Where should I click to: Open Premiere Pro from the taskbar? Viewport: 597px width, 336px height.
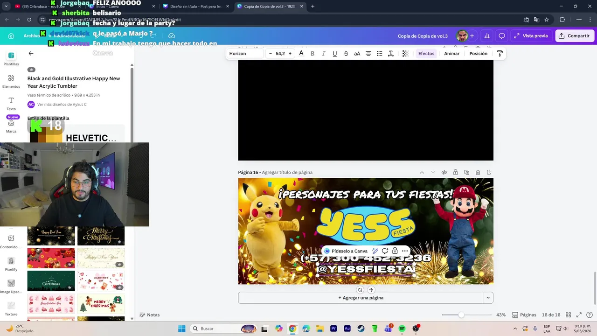(x=333, y=329)
